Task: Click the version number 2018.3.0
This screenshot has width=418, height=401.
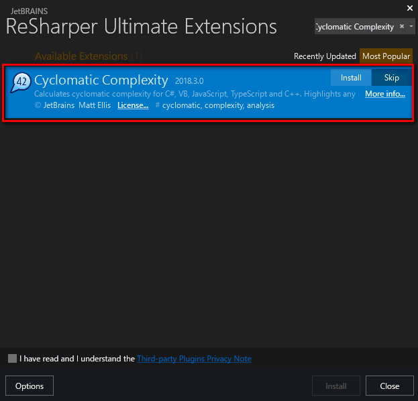Action: point(189,81)
